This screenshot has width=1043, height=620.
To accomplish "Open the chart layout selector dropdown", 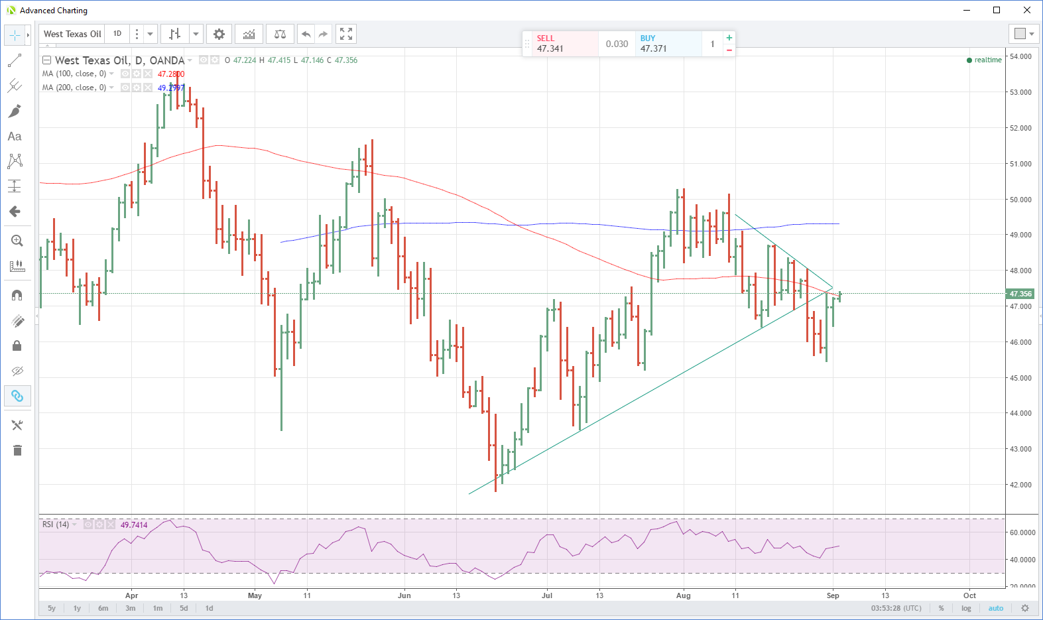I will [1024, 34].
